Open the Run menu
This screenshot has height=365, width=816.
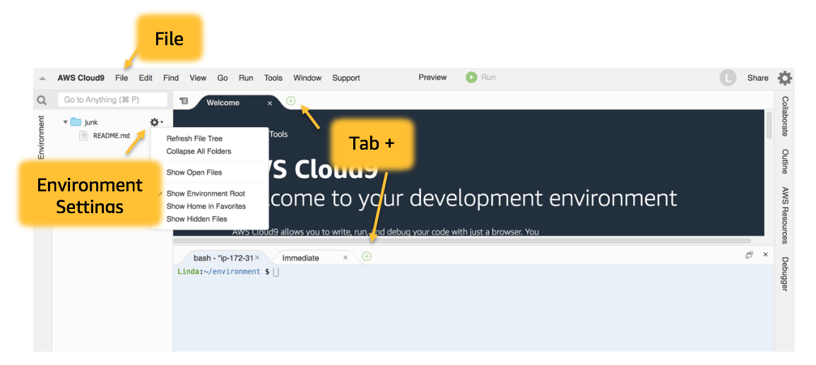coord(246,78)
